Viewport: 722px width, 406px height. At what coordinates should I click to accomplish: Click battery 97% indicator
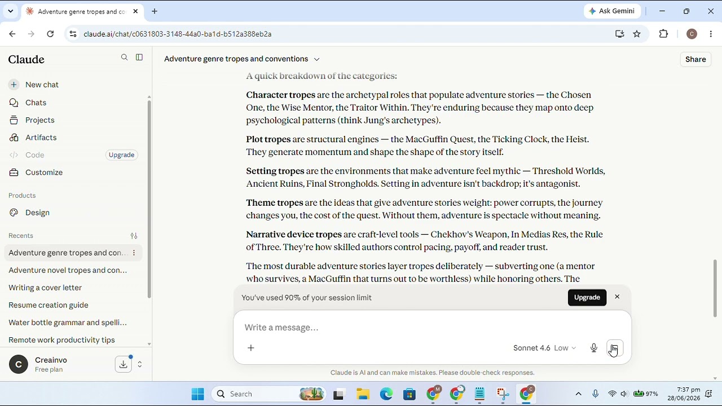coord(645,394)
